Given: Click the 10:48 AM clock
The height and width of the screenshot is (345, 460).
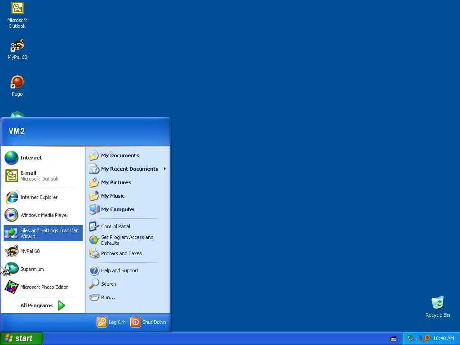Looking at the screenshot, I should tap(443, 338).
